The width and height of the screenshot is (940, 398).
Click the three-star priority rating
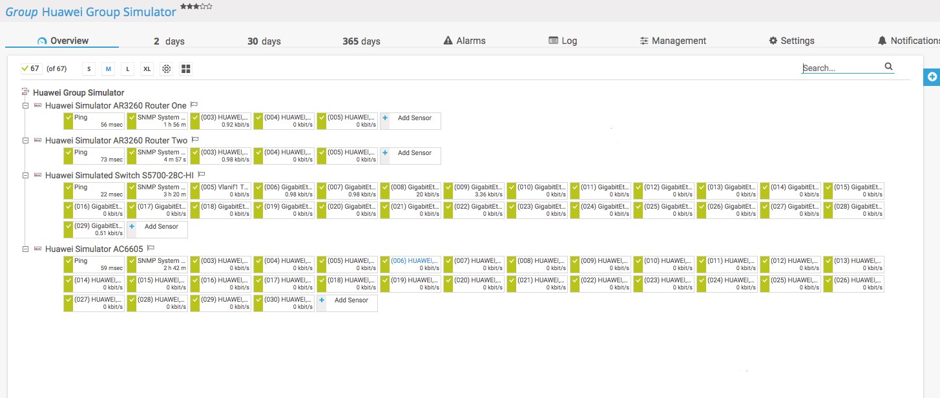[x=196, y=6]
